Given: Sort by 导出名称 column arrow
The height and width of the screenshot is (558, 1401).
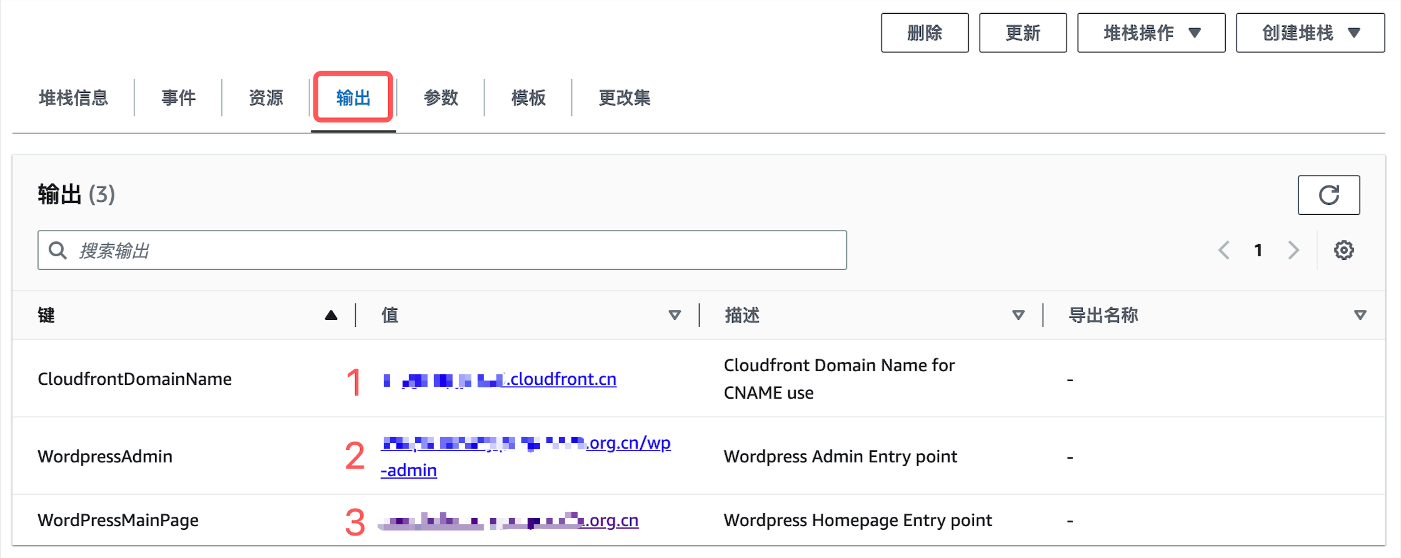Looking at the screenshot, I should point(1360,316).
